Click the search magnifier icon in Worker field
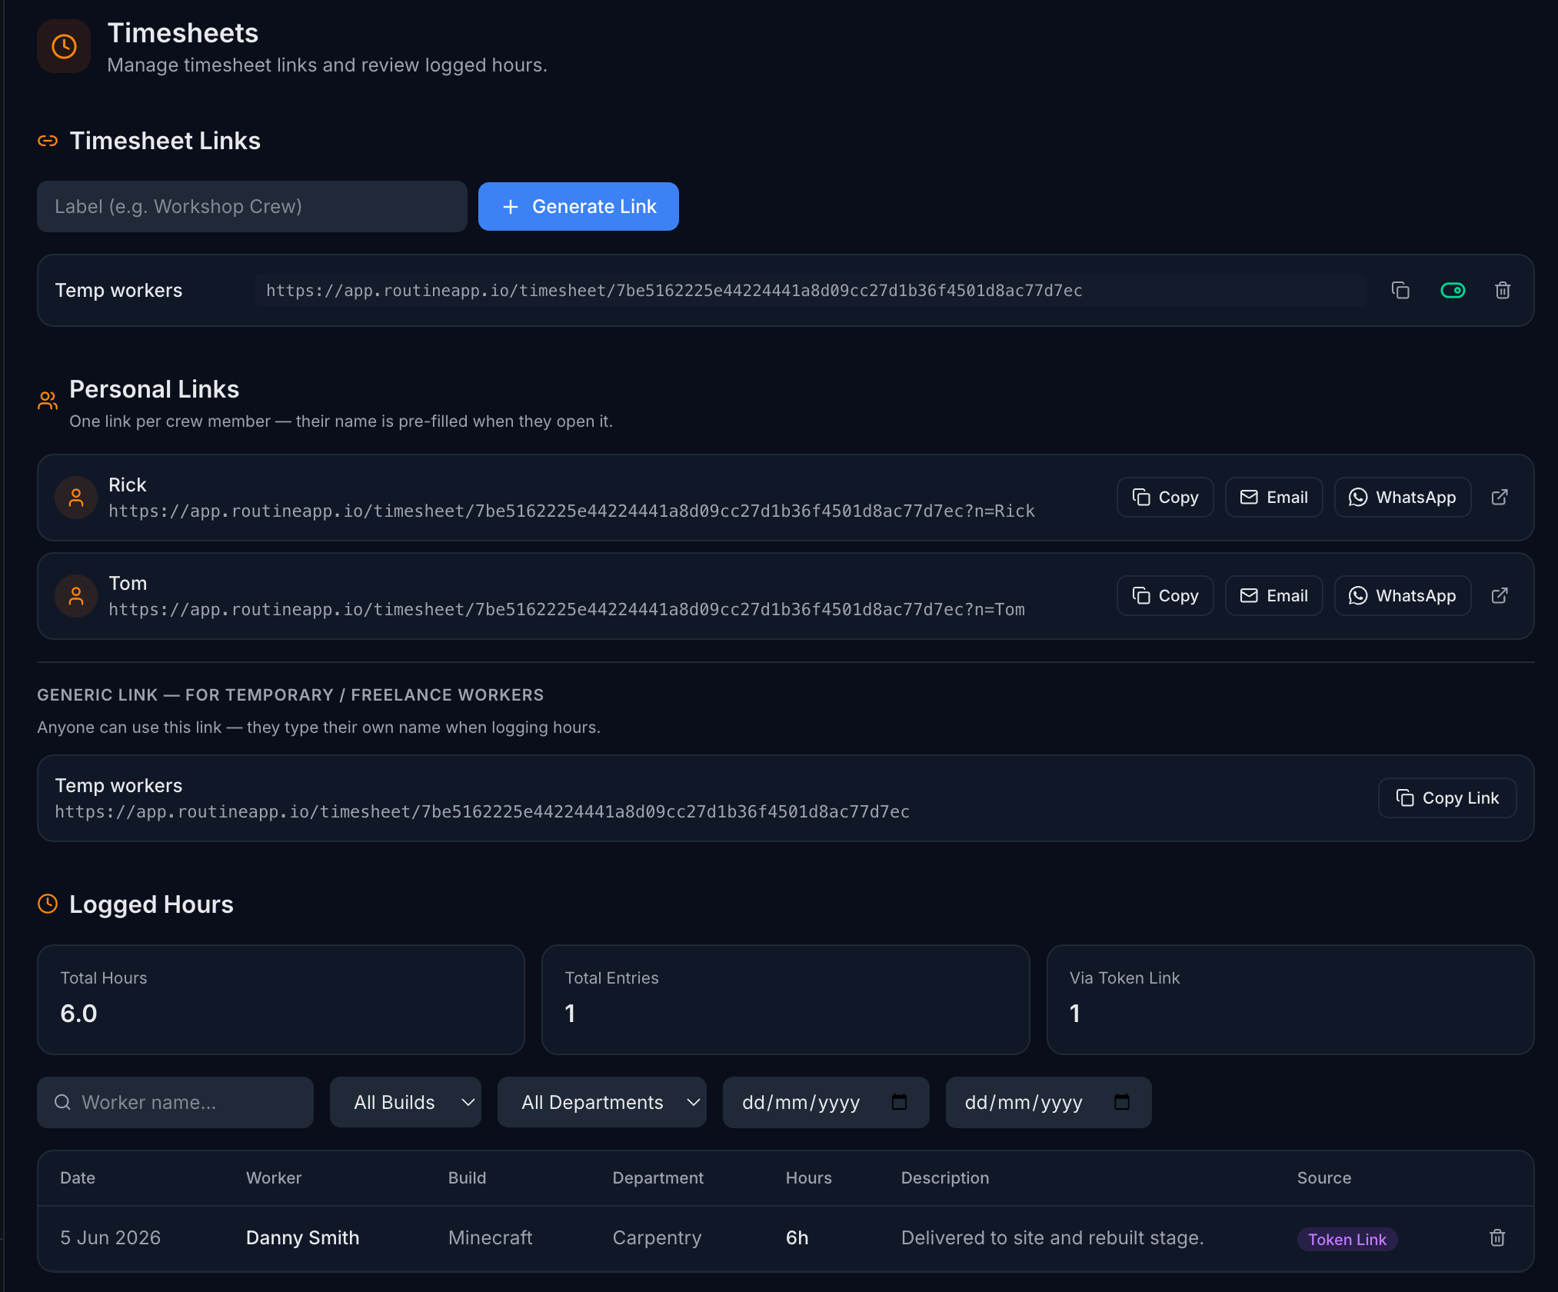Image resolution: width=1558 pixels, height=1292 pixels. point(62,1102)
